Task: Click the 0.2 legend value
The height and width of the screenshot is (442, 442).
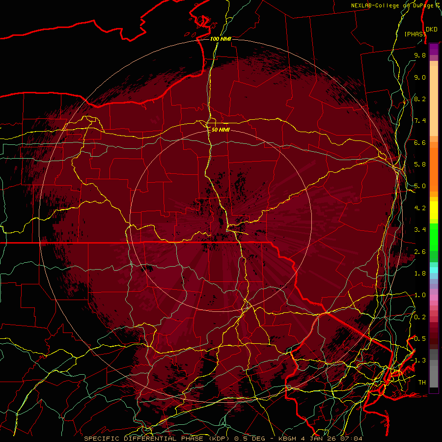Action: pos(420,317)
